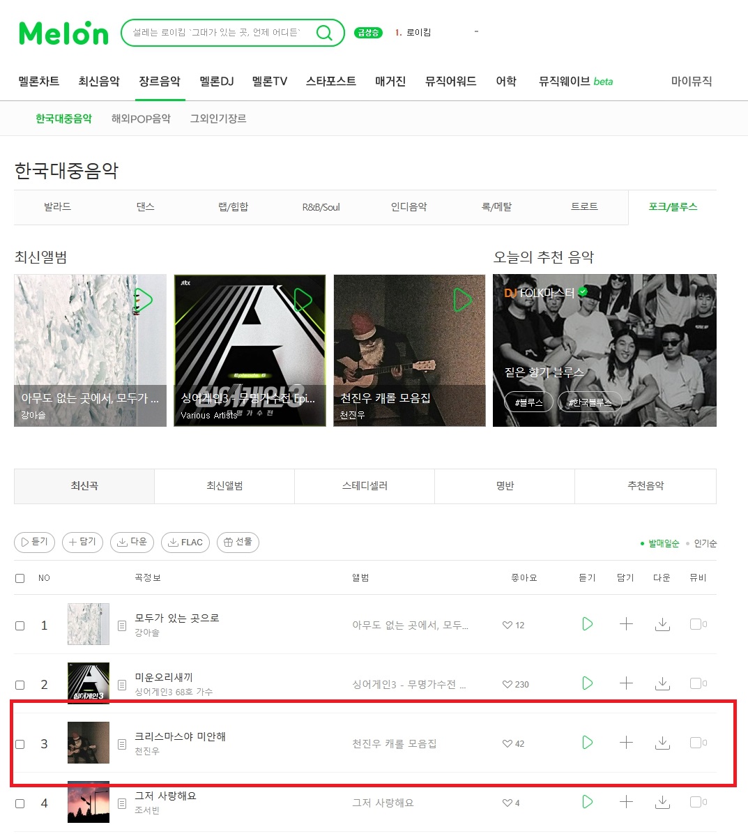The height and width of the screenshot is (834, 748).
Task: Check the select-all checkbox beside NO
Action: pos(20,578)
